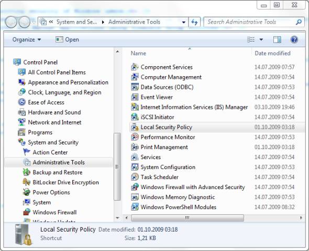Click the arrow between System and Administrative Tools

103,22
